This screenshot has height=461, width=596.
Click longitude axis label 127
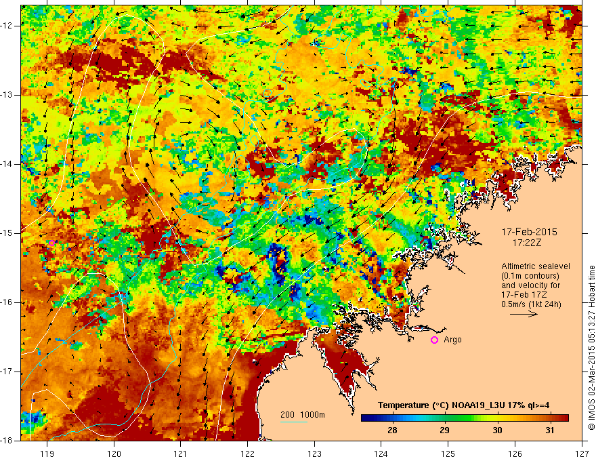pyautogui.click(x=582, y=454)
